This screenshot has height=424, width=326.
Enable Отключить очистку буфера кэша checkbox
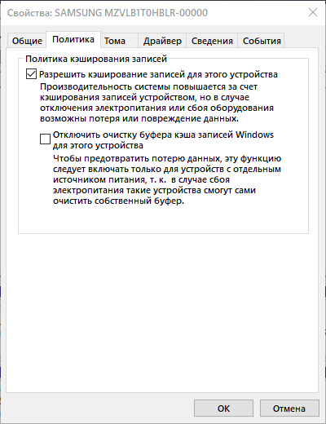[x=45, y=139]
